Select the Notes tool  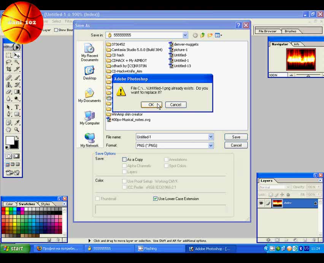[x=8, y=123]
